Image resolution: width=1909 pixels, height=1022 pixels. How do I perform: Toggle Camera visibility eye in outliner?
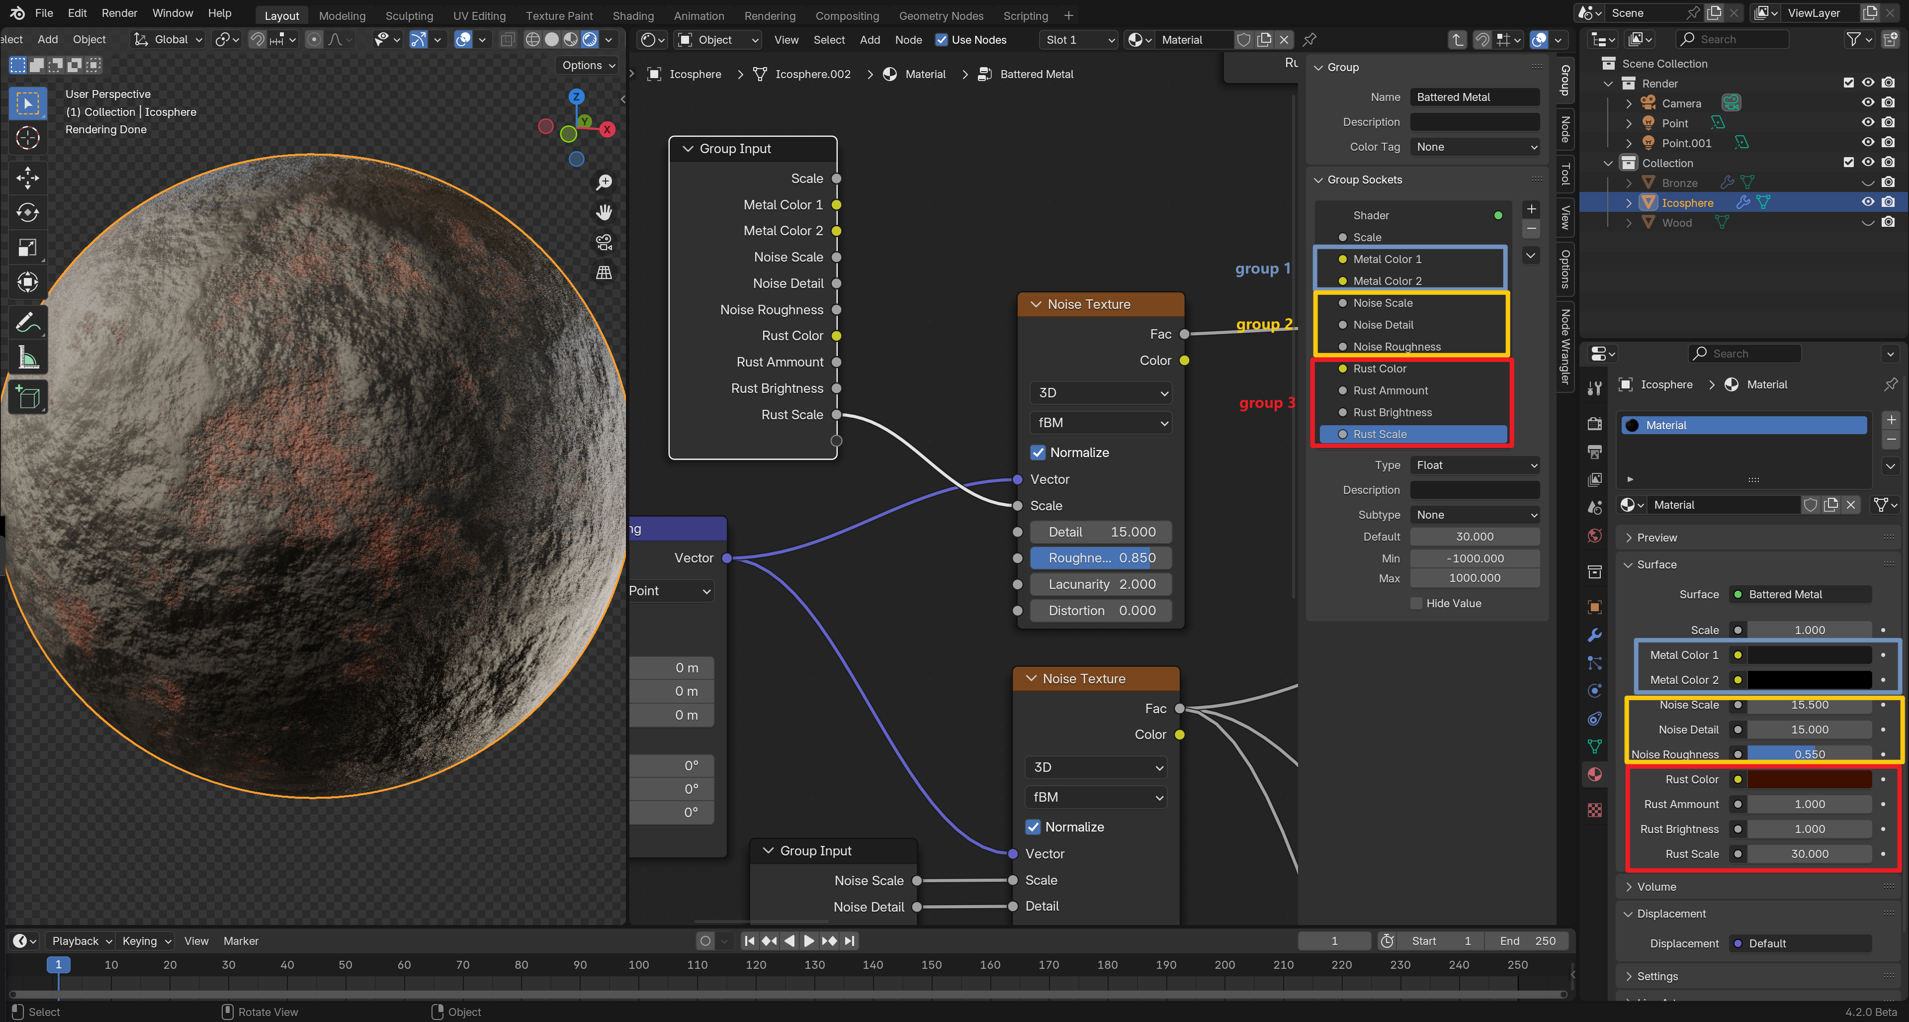[1868, 103]
